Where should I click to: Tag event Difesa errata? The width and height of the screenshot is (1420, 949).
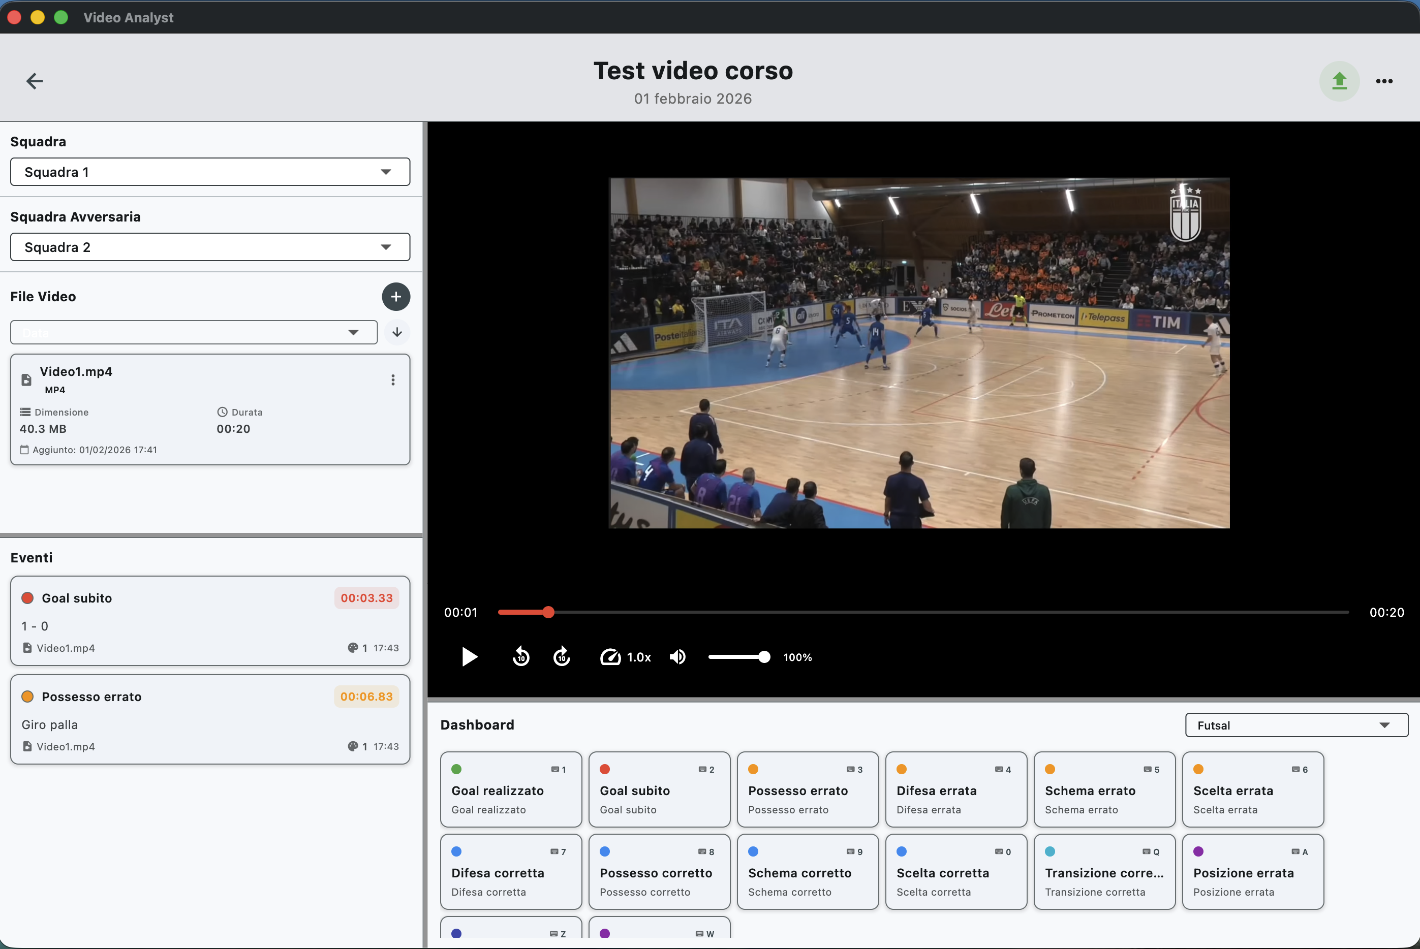coord(956,789)
